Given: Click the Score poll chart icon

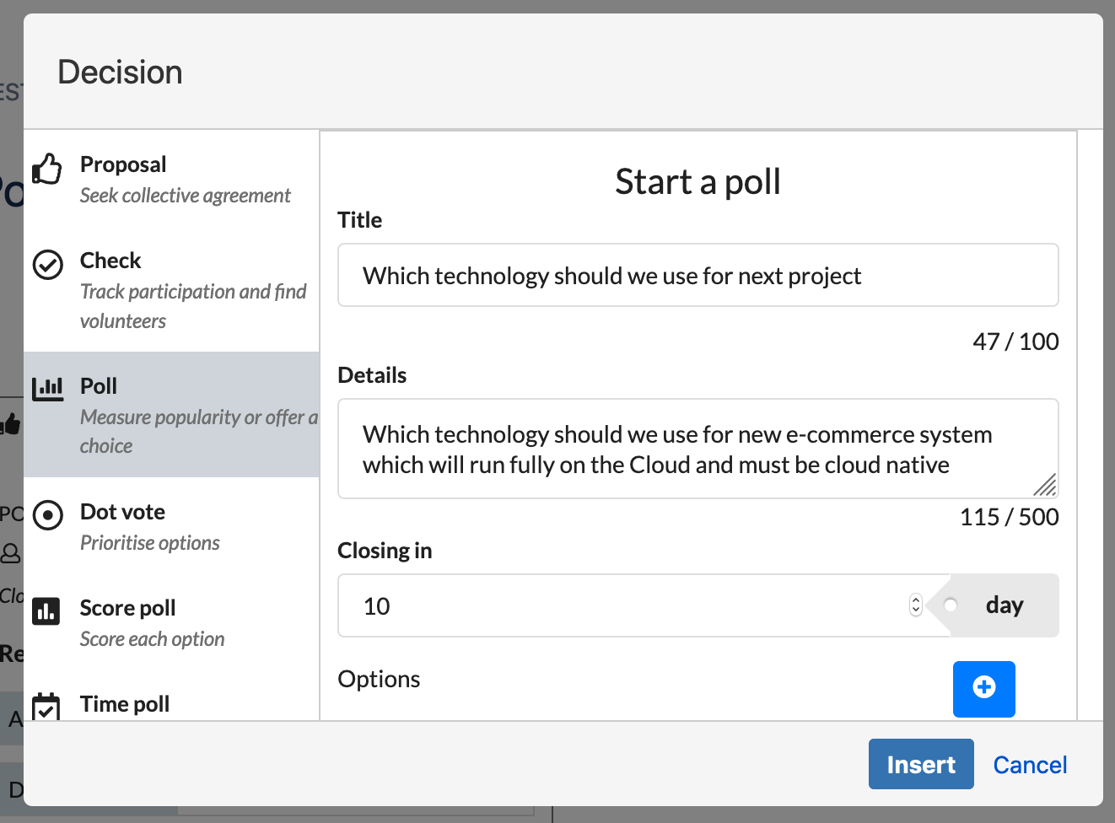Looking at the screenshot, I should tap(46, 611).
